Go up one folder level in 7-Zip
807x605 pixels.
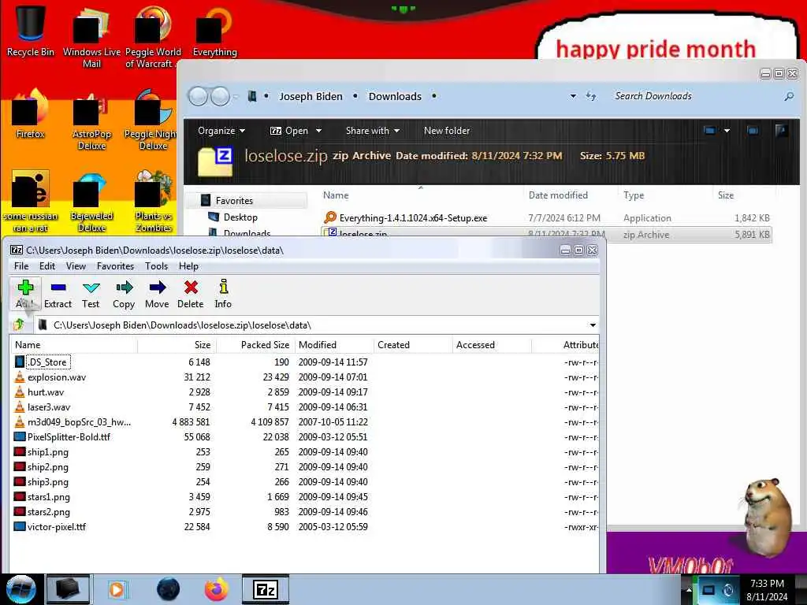coord(20,325)
